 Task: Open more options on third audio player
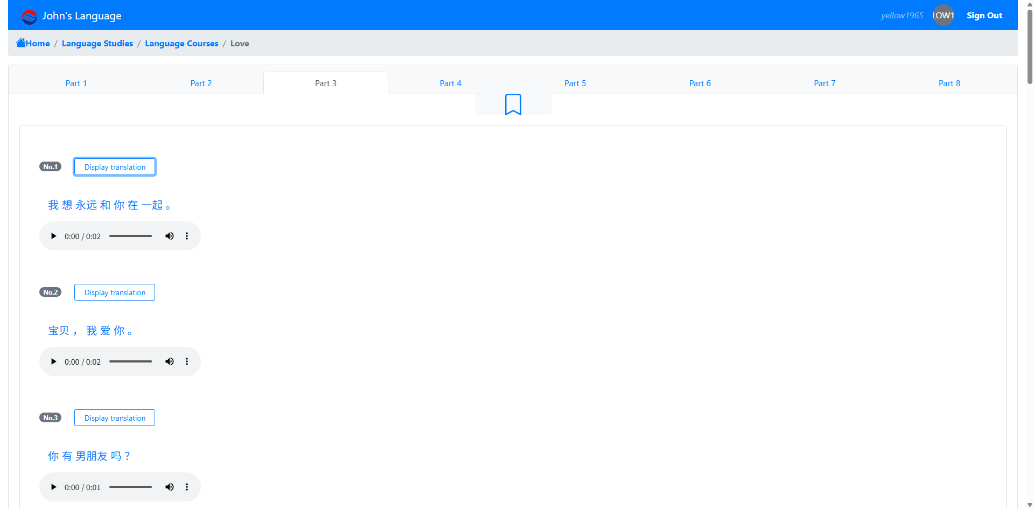[187, 487]
